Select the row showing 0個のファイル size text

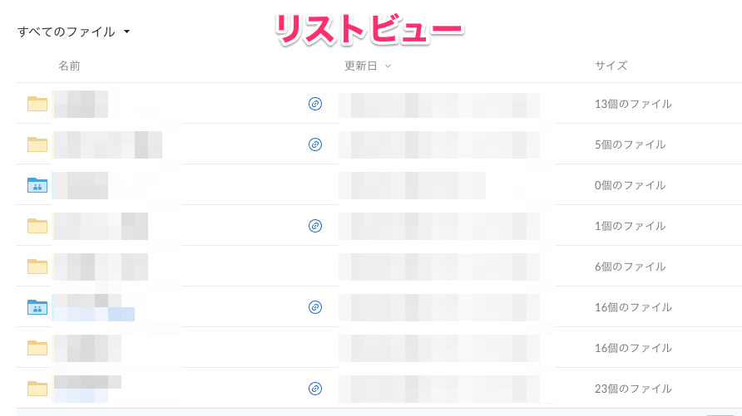(630, 185)
